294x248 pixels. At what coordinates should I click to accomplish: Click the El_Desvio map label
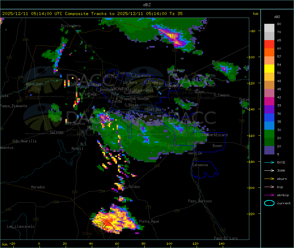click(76, 124)
